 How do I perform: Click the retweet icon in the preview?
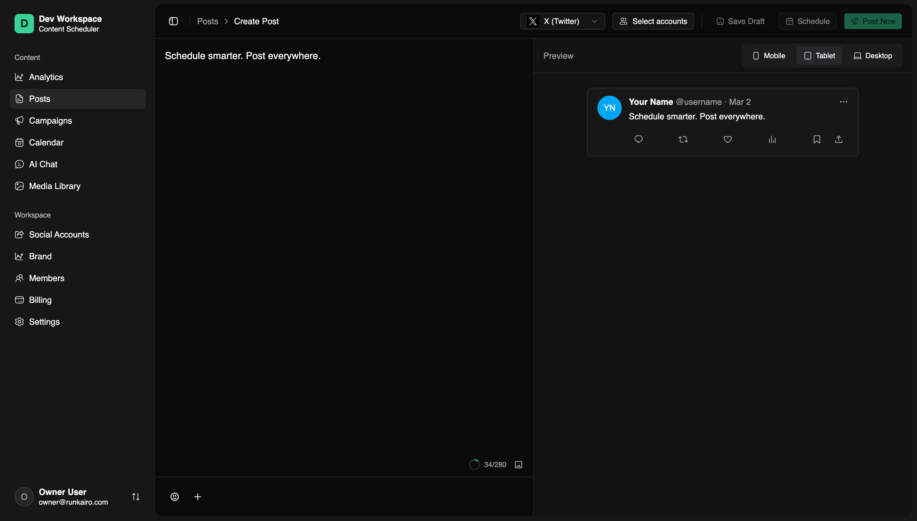(683, 139)
